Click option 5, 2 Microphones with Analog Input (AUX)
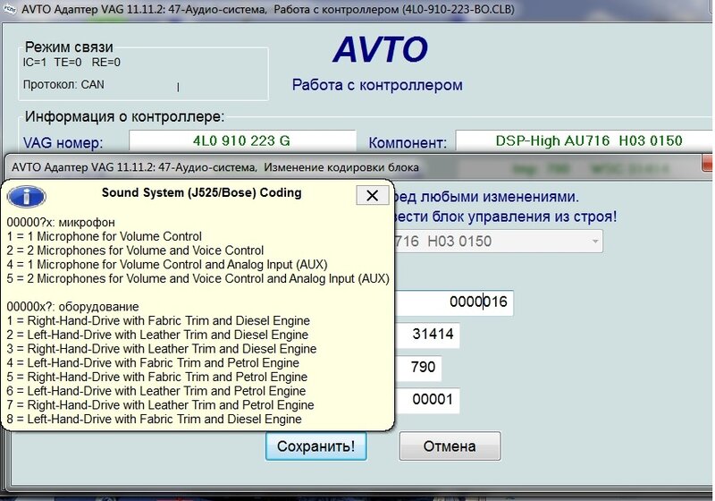The height and width of the screenshot is (501, 715). click(198, 278)
